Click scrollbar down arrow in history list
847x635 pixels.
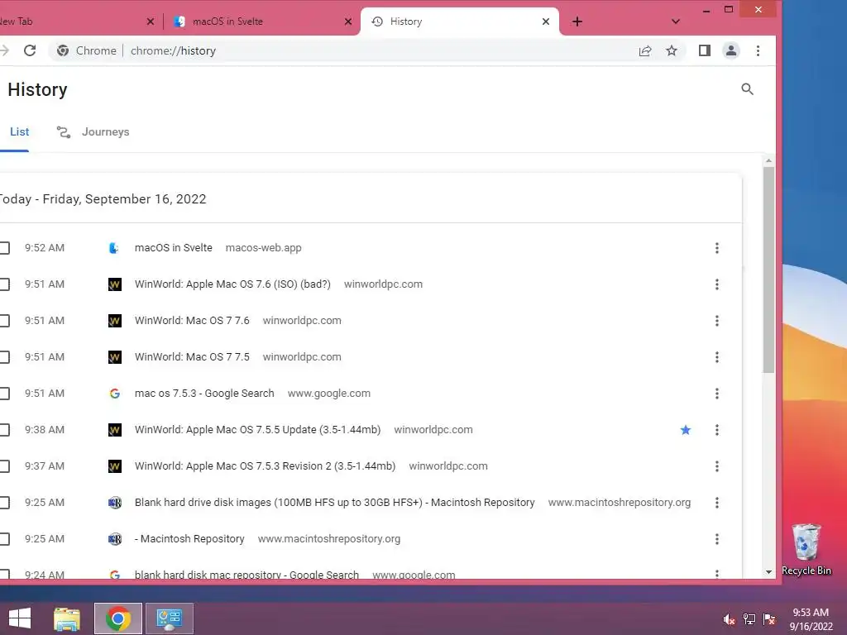click(768, 572)
